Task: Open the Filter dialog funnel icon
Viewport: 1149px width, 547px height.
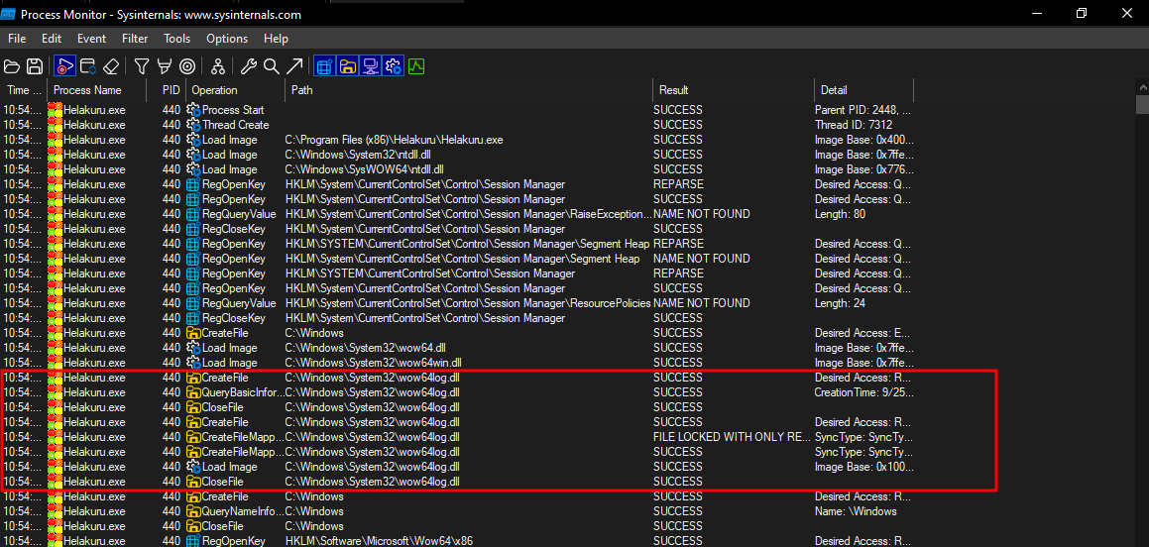Action: point(142,66)
